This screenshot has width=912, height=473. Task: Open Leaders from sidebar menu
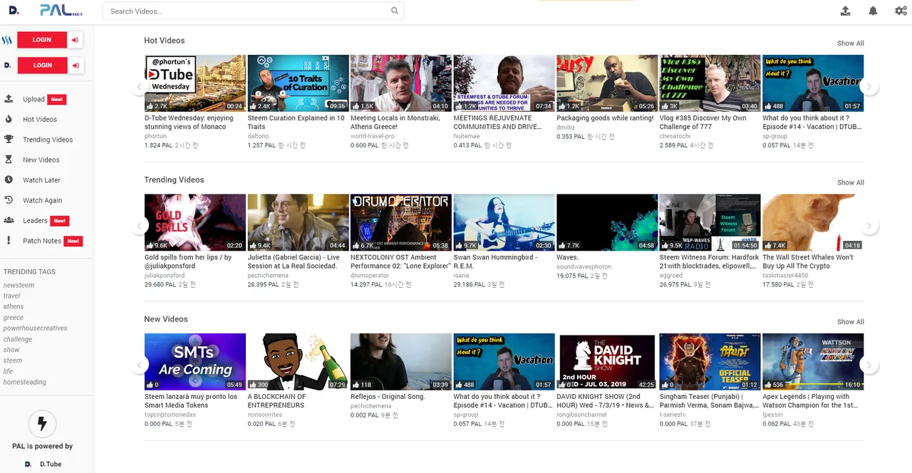35,221
